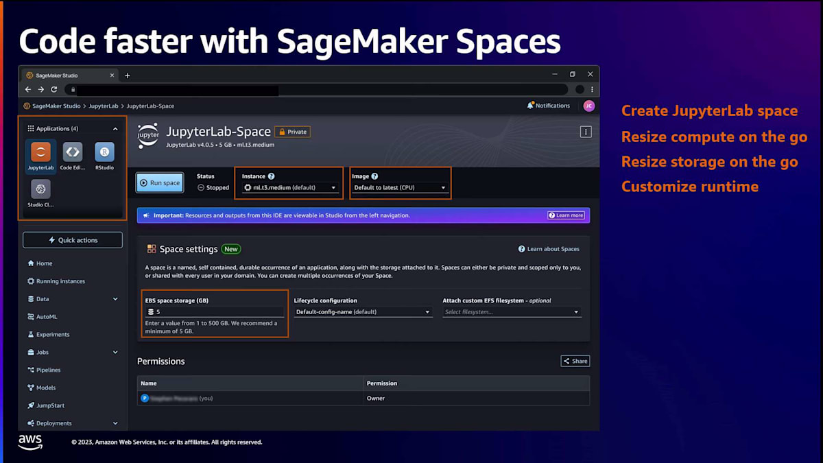Expand the Jobs menu chevron
This screenshot has width=823, height=463.
pyautogui.click(x=115, y=353)
